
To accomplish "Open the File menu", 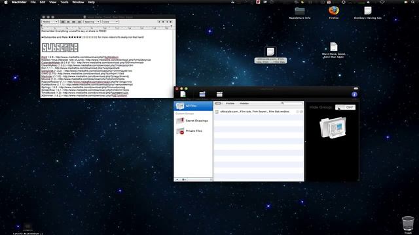I will tap(33, 2).
